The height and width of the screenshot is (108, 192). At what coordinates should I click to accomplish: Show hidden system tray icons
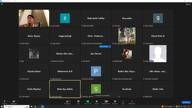pyautogui.click(x=174, y=106)
